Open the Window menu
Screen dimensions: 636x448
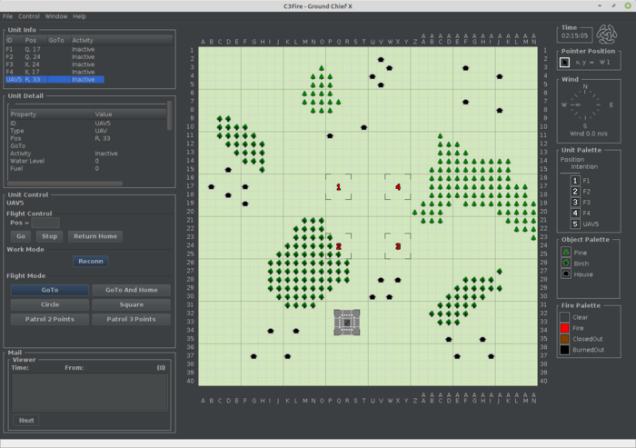(x=56, y=16)
